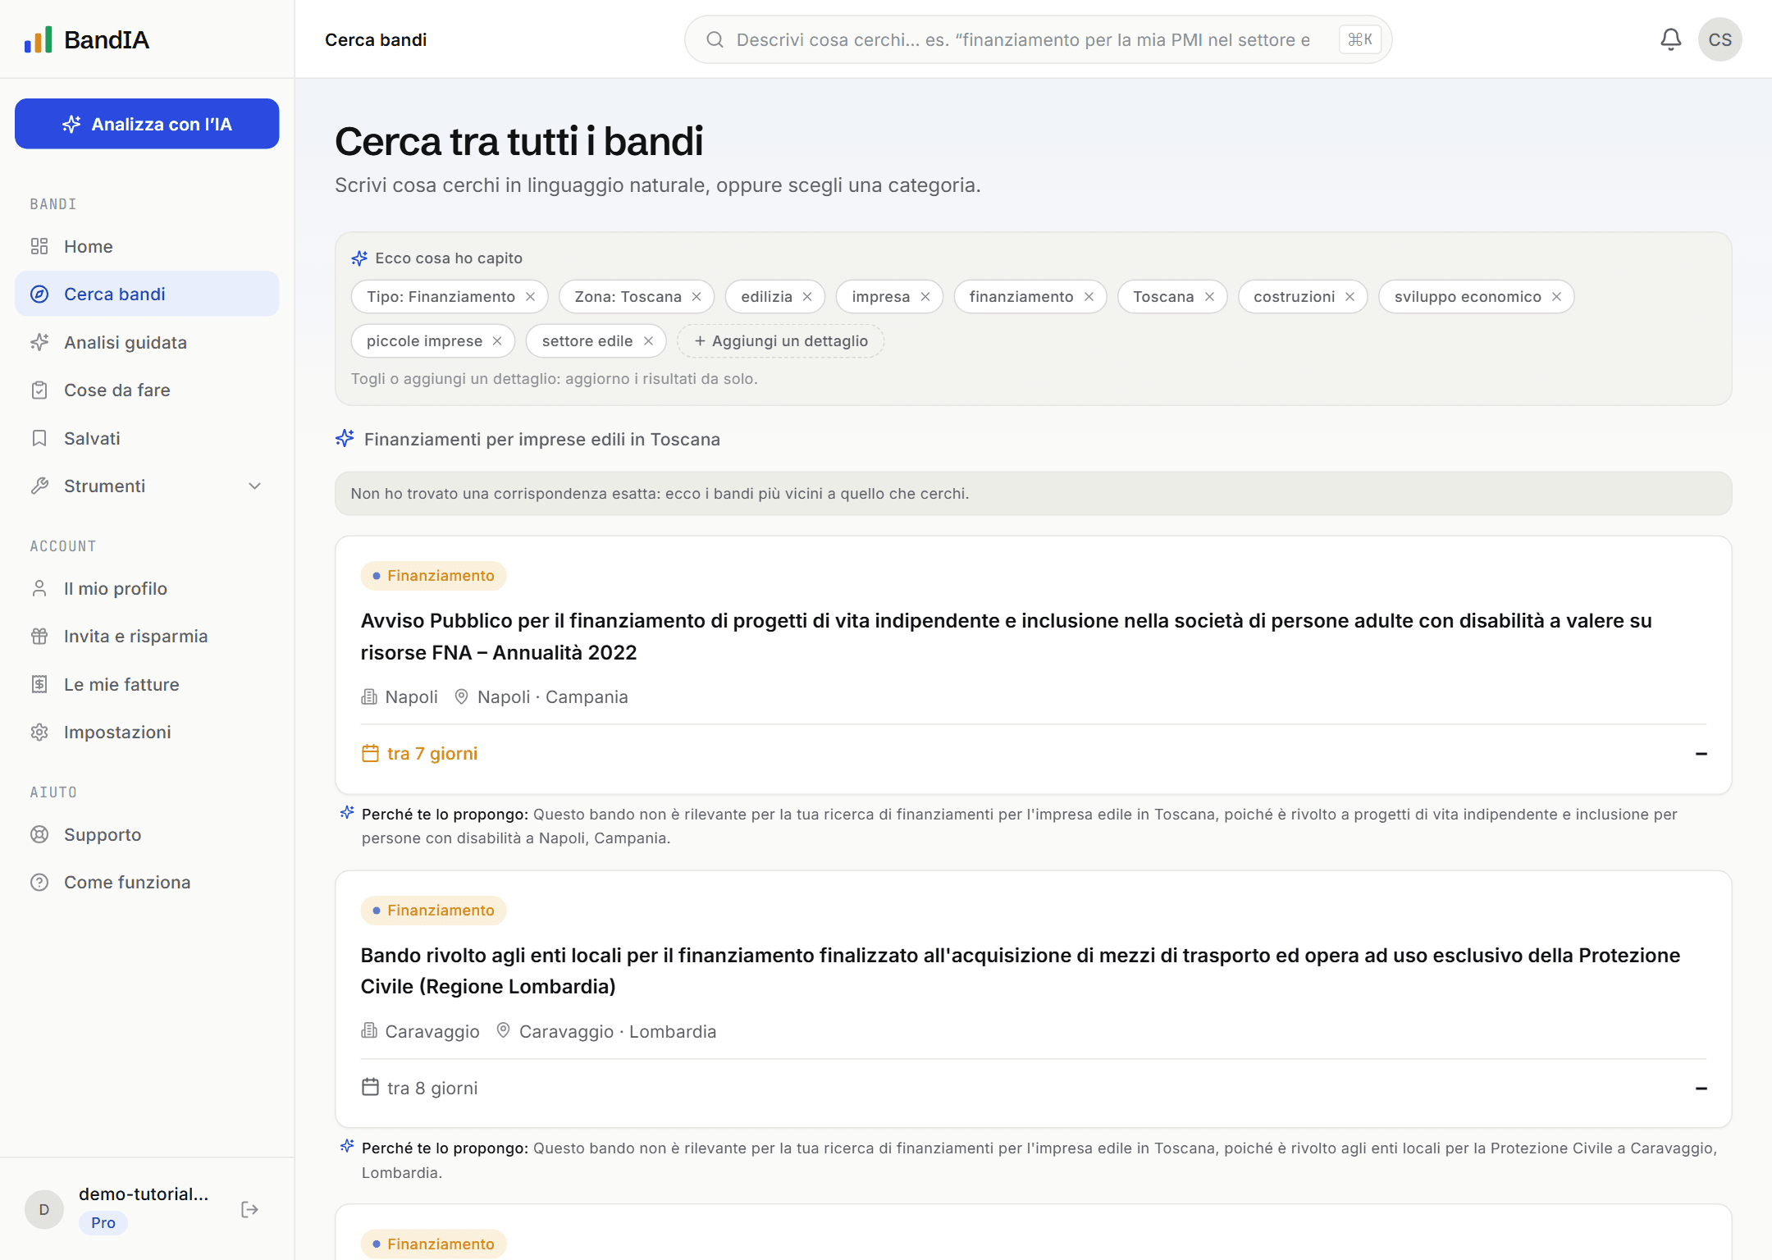Open the CS user avatar menu
The image size is (1772, 1260).
coord(1719,39)
